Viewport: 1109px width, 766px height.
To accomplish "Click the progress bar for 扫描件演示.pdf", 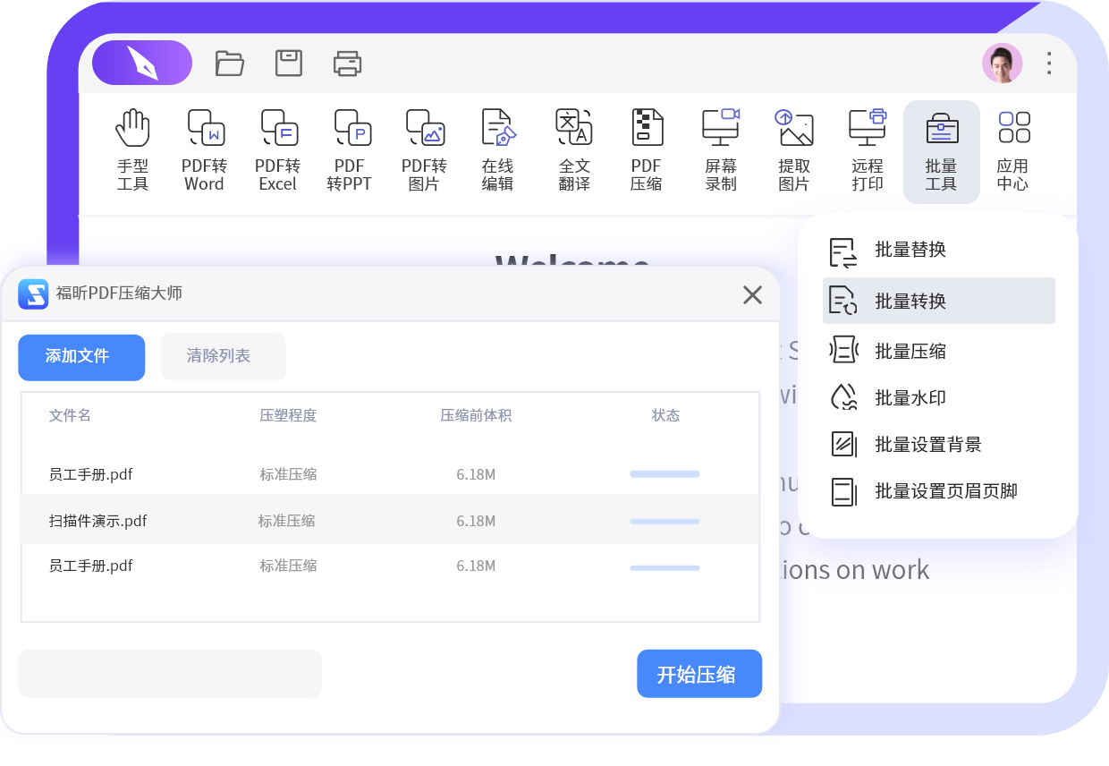I will [x=665, y=521].
